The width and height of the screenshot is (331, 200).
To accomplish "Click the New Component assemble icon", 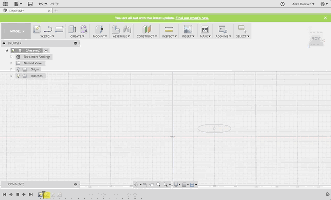I will tap(116, 29).
